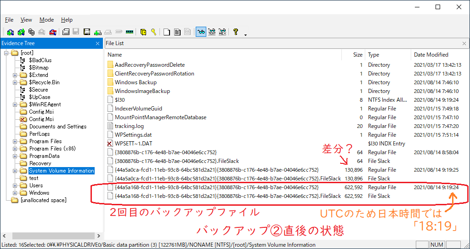Expand the Program Files (x86) folder

pos(15,149)
